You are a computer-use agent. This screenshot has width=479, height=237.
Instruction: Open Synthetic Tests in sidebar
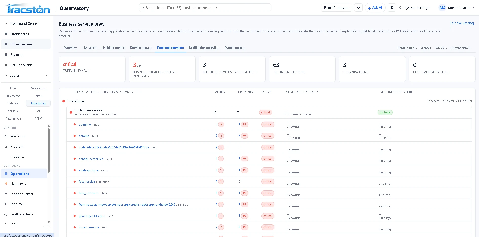(x=24, y=214)
